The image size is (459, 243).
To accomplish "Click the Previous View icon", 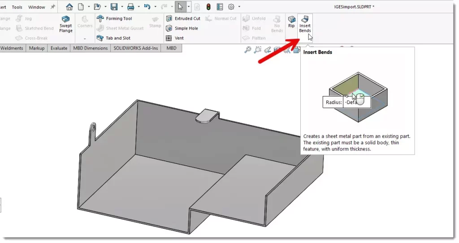I will [267, 50].
